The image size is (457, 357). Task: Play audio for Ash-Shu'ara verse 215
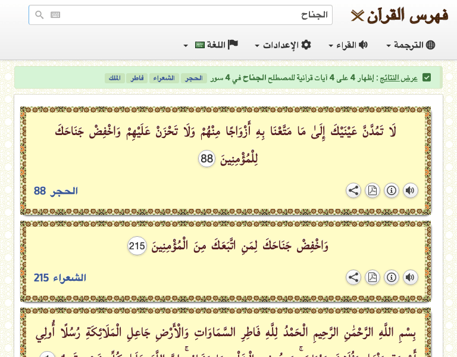point(411,277)
